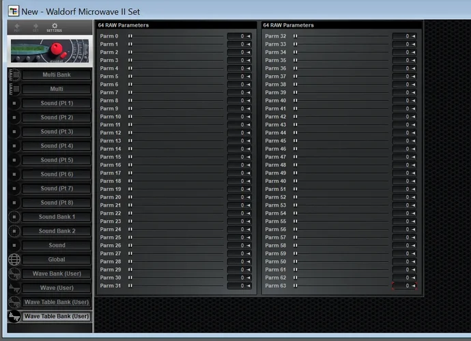471x341 pixels.
Task: Click the square icon beside Sound (Pt 1)
Action: coord(14,103)
